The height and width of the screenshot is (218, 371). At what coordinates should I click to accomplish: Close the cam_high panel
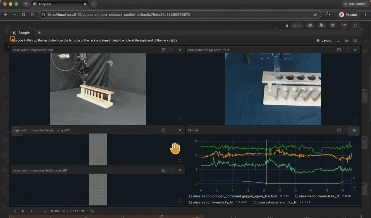point(180,50)
